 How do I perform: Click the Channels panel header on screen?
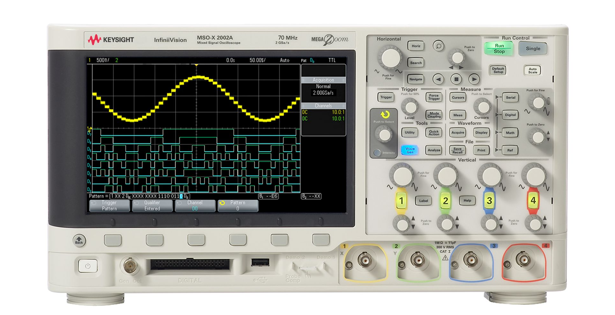point(323,106)
